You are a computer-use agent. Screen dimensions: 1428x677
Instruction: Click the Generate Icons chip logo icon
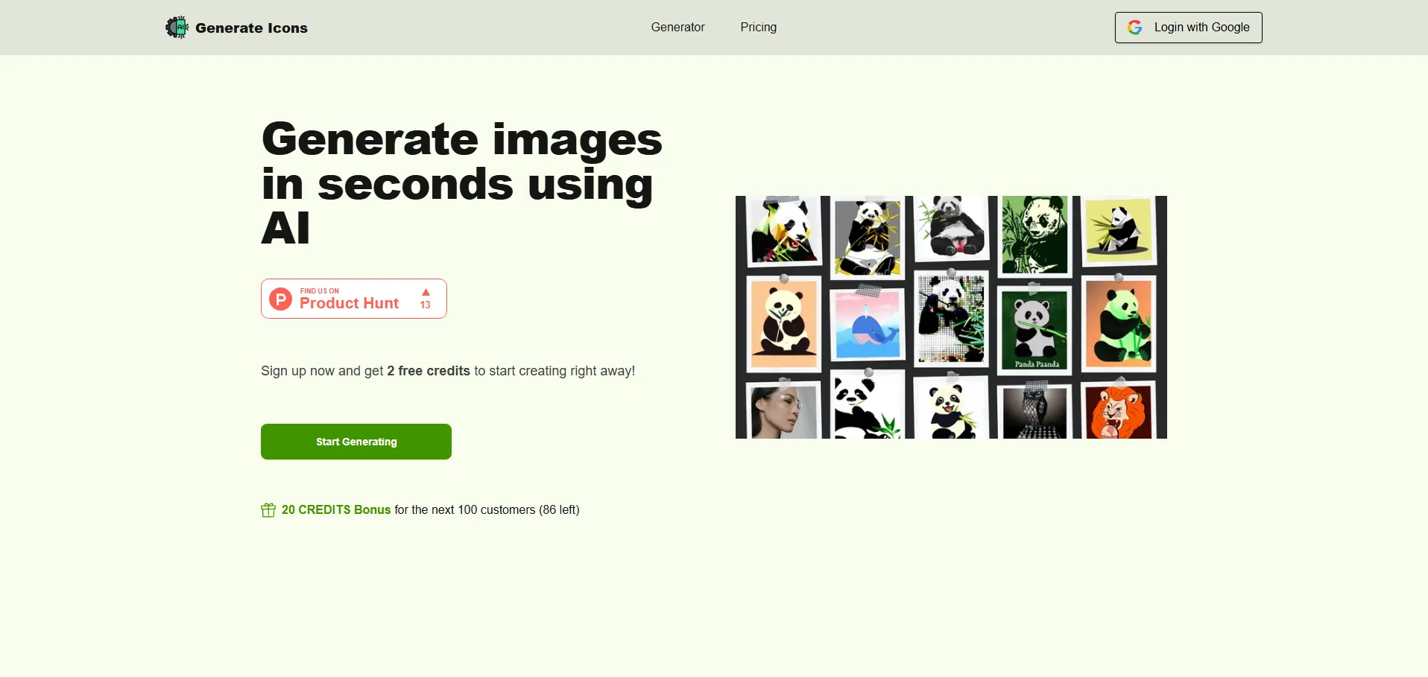177,28
